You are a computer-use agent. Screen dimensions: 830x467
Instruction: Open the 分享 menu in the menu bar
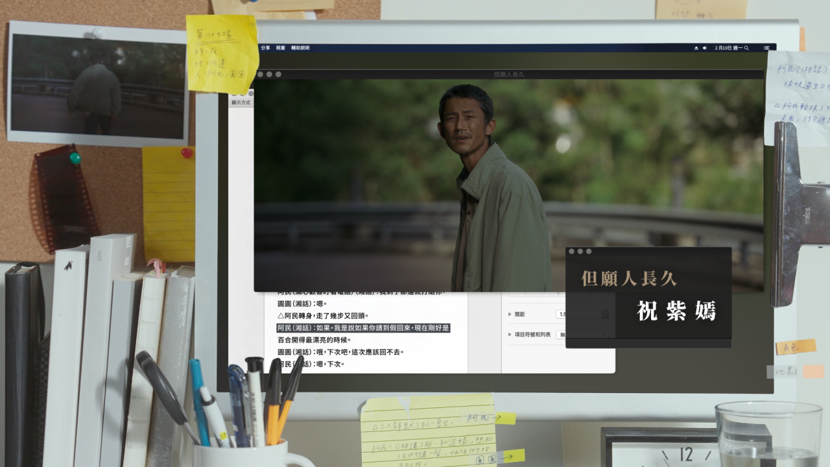265,48
